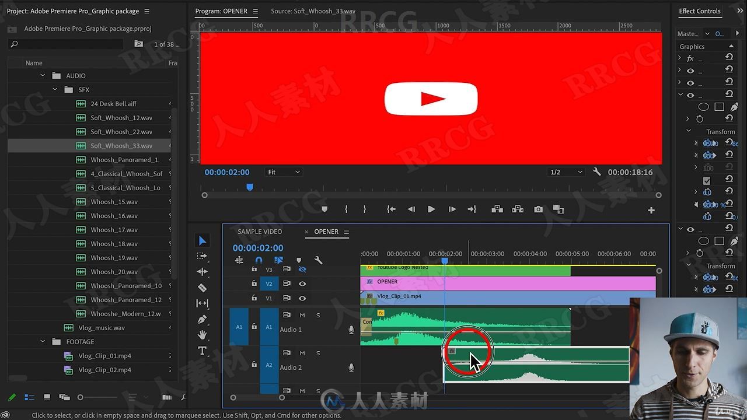Enable voice-over record on Audio 2
This screenshot has width=747, height=420.
pyautogui.click(x=351, y=367)
